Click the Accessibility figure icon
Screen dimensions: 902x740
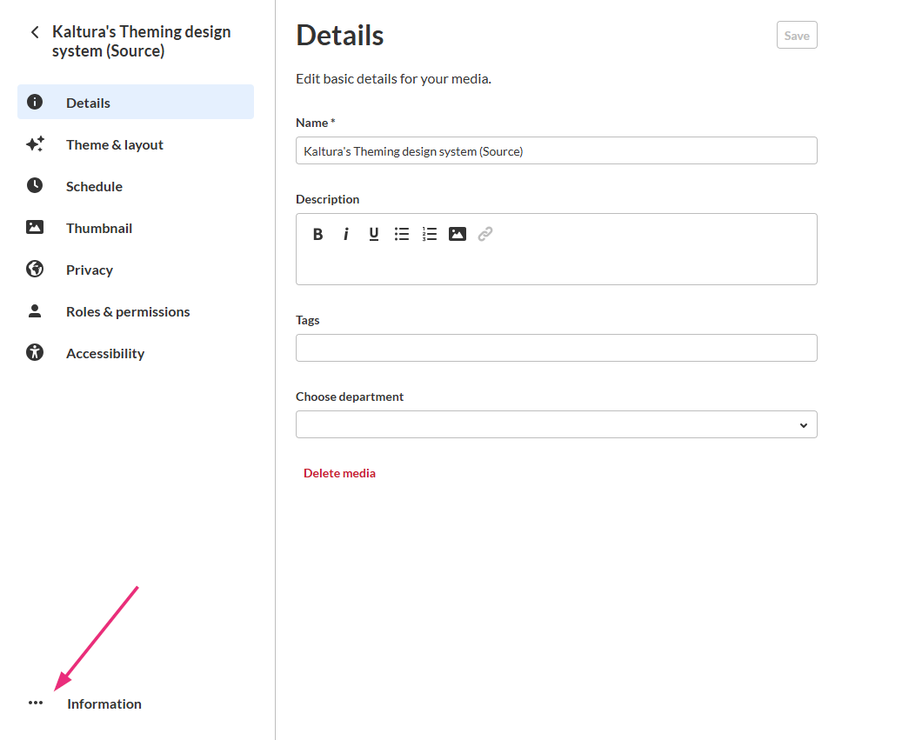pyautogui.click(x=35, y=352)
